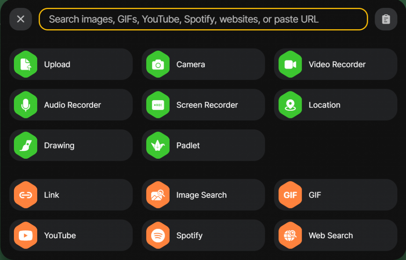
Task: Launch Web Search with the globe icon
Action: pos(290,235)
